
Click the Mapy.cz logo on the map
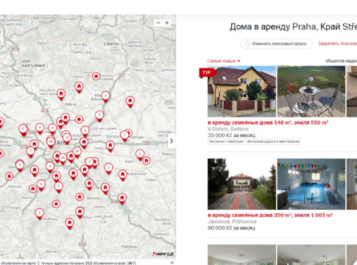tap(163, 254)
